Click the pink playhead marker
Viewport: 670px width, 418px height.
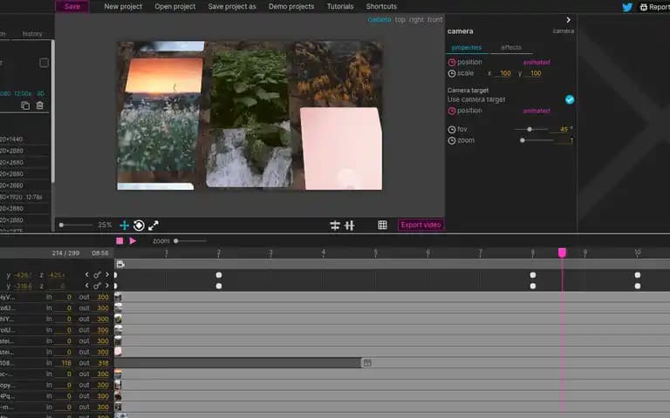(x=563, y=253)
